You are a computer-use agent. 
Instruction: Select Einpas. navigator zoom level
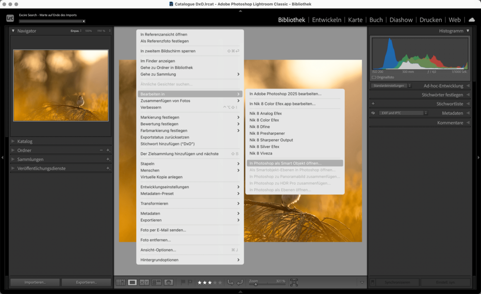coord(76,31)
